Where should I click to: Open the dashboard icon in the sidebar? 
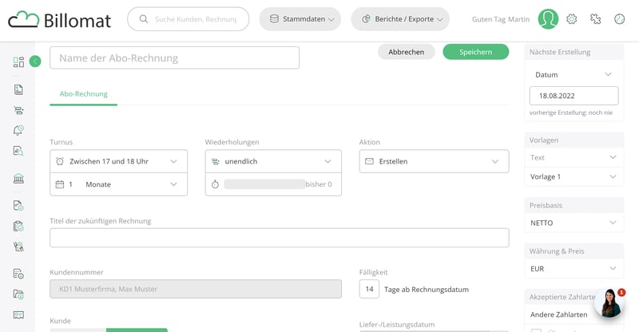click(18, 62)
